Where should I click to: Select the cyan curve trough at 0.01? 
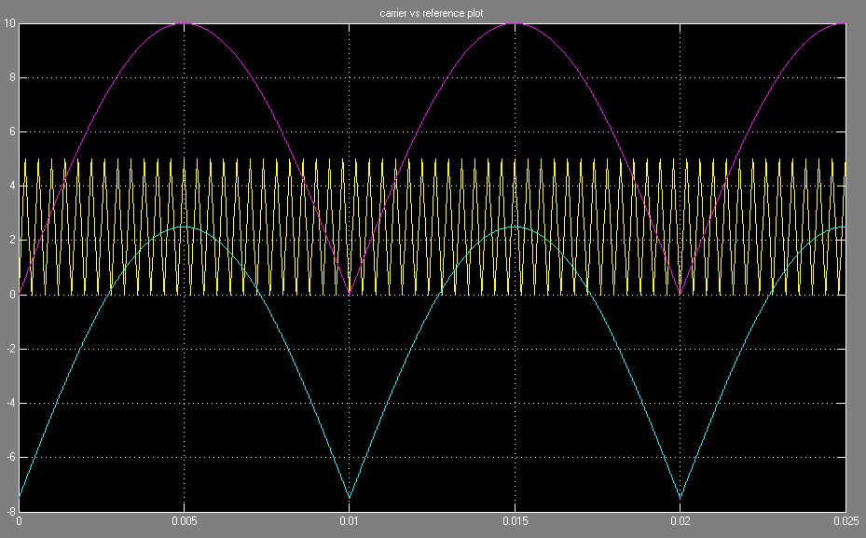point(350,498)
